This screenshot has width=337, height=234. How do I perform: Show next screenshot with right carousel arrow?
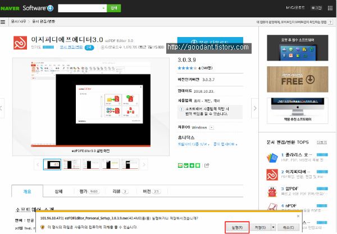[254, 108]
